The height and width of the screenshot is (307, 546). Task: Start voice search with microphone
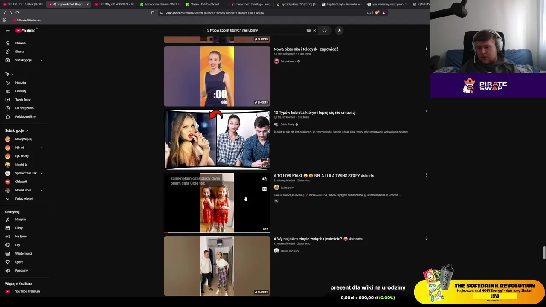339,30
